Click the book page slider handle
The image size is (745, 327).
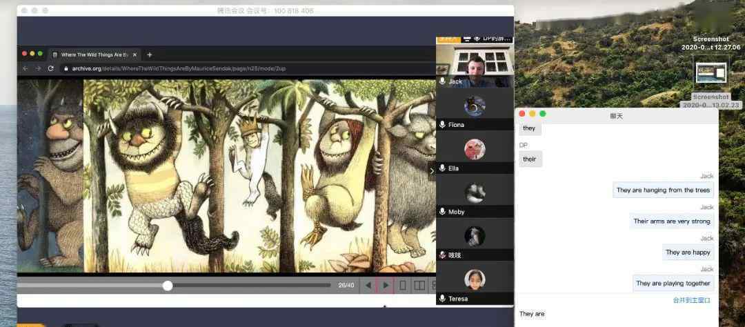point(167,286)
